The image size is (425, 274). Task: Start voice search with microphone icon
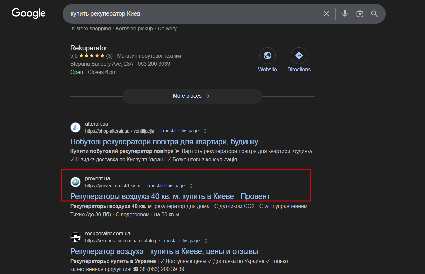pyautogui.click(x=345, y=14)
